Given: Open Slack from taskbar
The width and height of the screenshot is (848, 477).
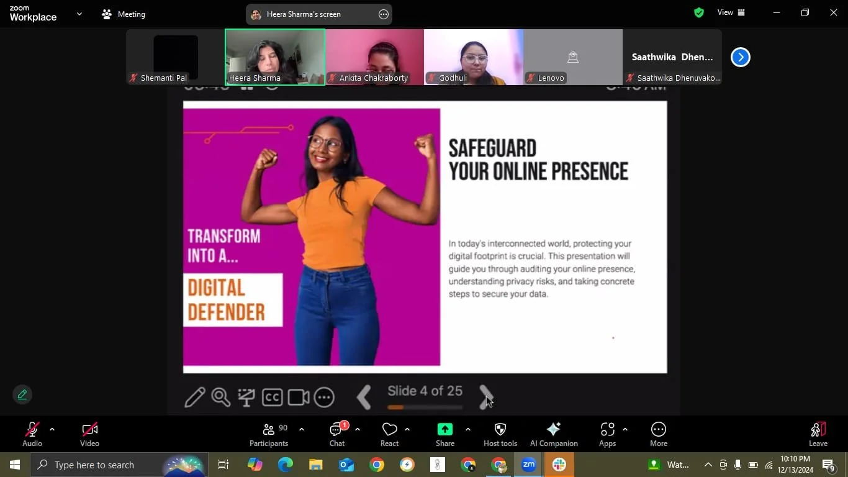Looking at the screenshot, I should point(559,465).
